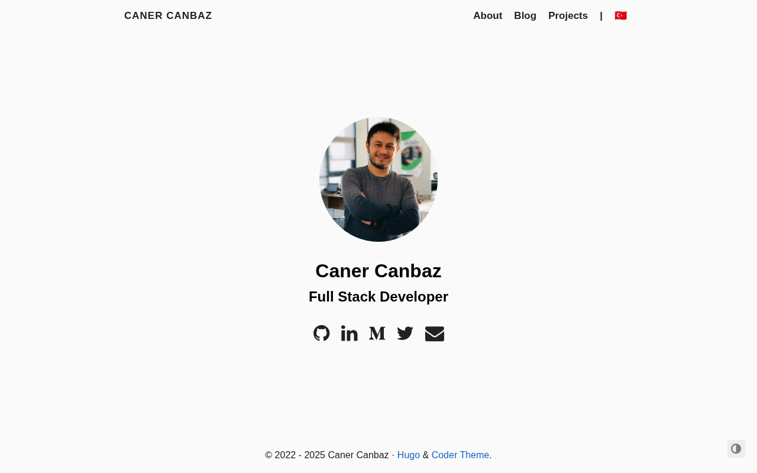
Task: Open the Projects menu item
Action: [x=568, y=16]
